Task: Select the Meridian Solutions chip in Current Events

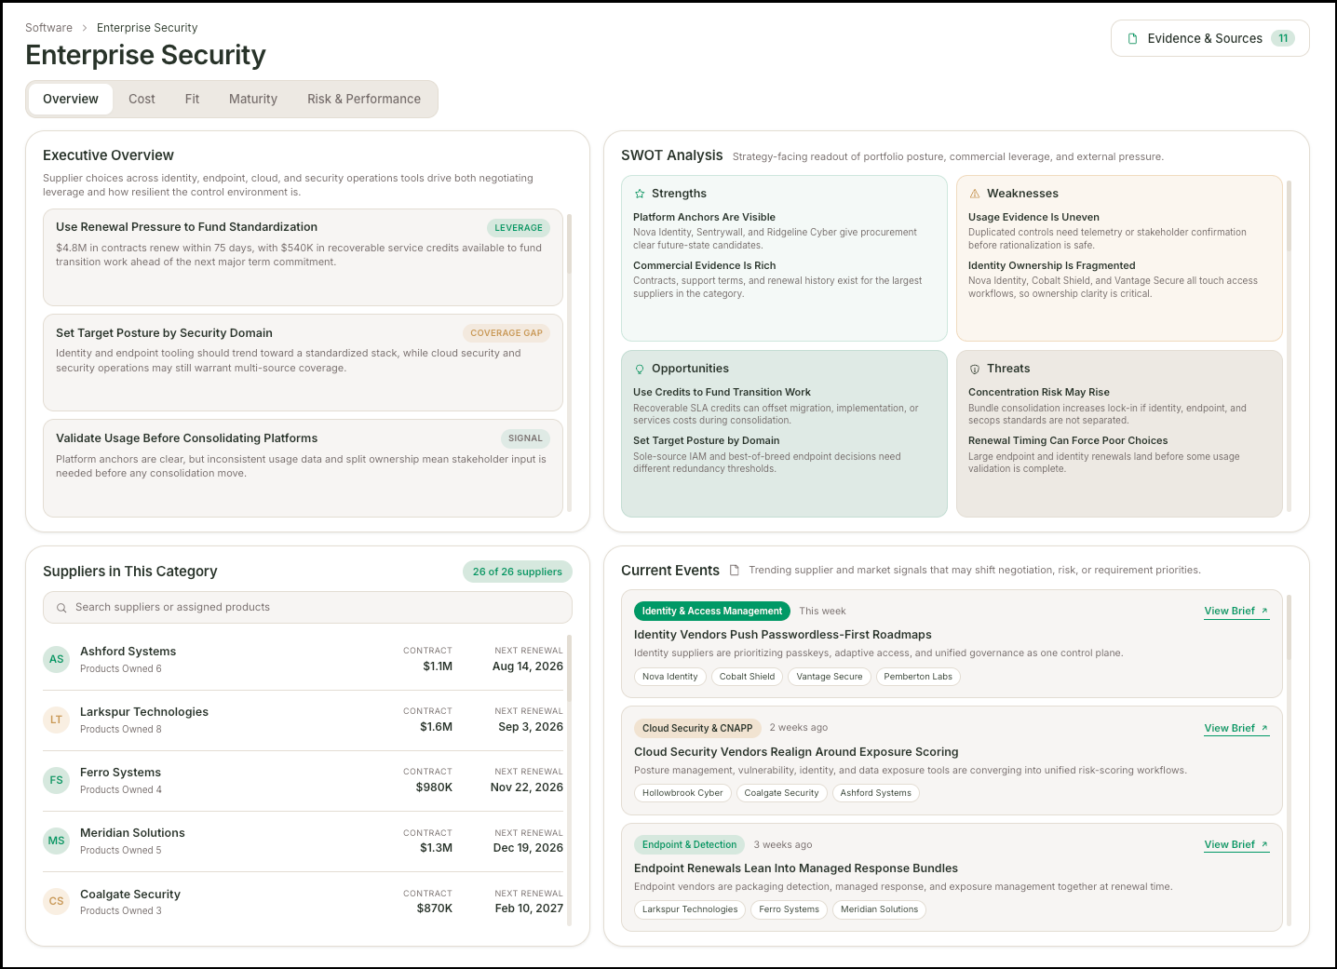Action: click(x=879, y=909)
